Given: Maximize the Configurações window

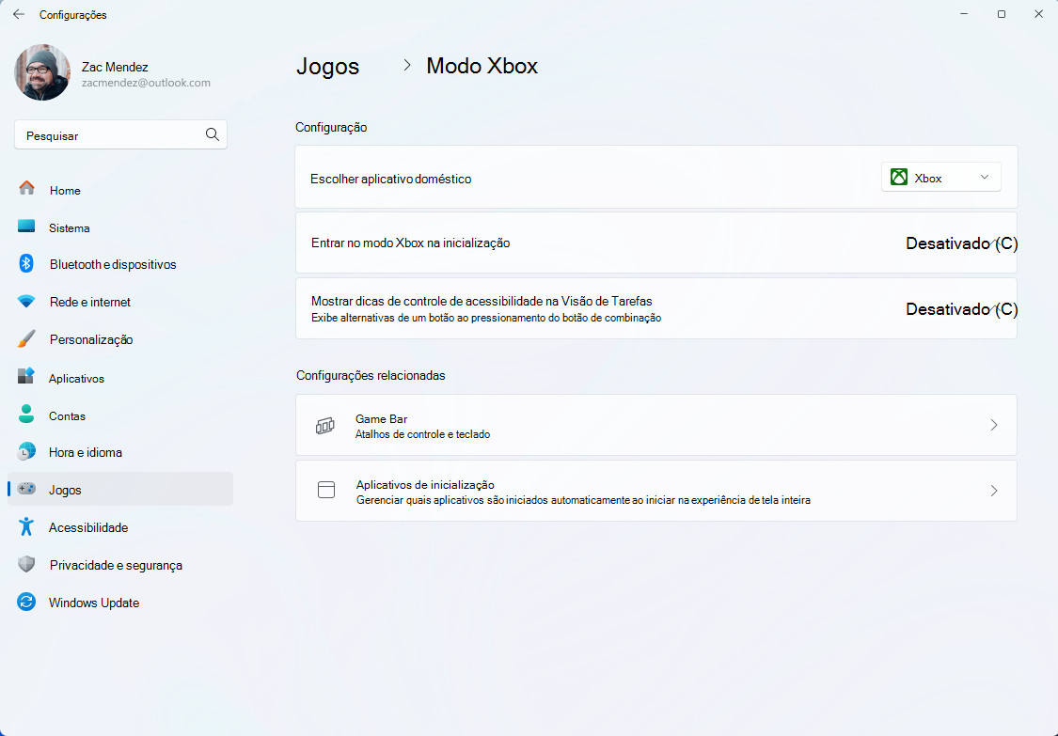Looking at the screenshot, I should (1002, 14).
